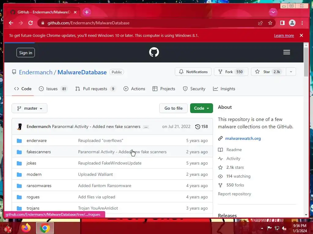Open Learn more link in update banner
This screenshot has width=313, height=234.
point(284,36)
